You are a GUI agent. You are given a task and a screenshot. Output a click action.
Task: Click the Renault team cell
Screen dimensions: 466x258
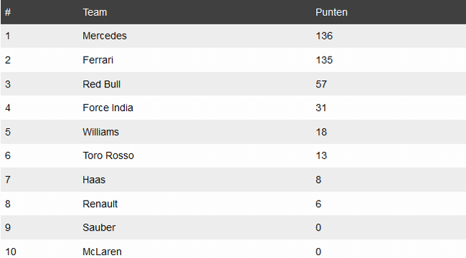pos(100,204)
